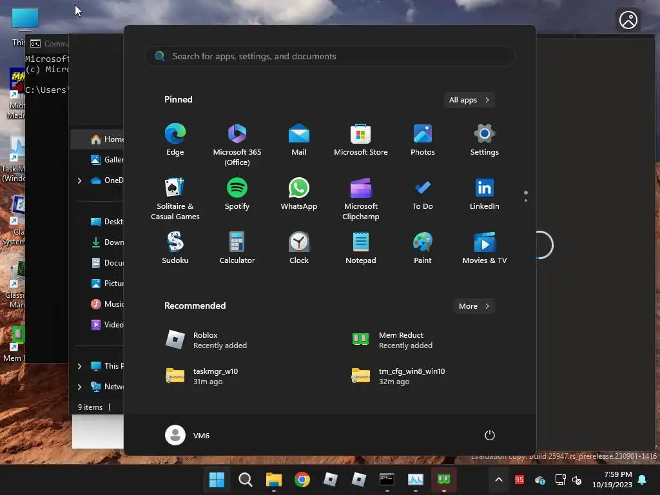This screenshot has width=660, height=495.
Task: Launch the Photos app
Action: (423, 140)
